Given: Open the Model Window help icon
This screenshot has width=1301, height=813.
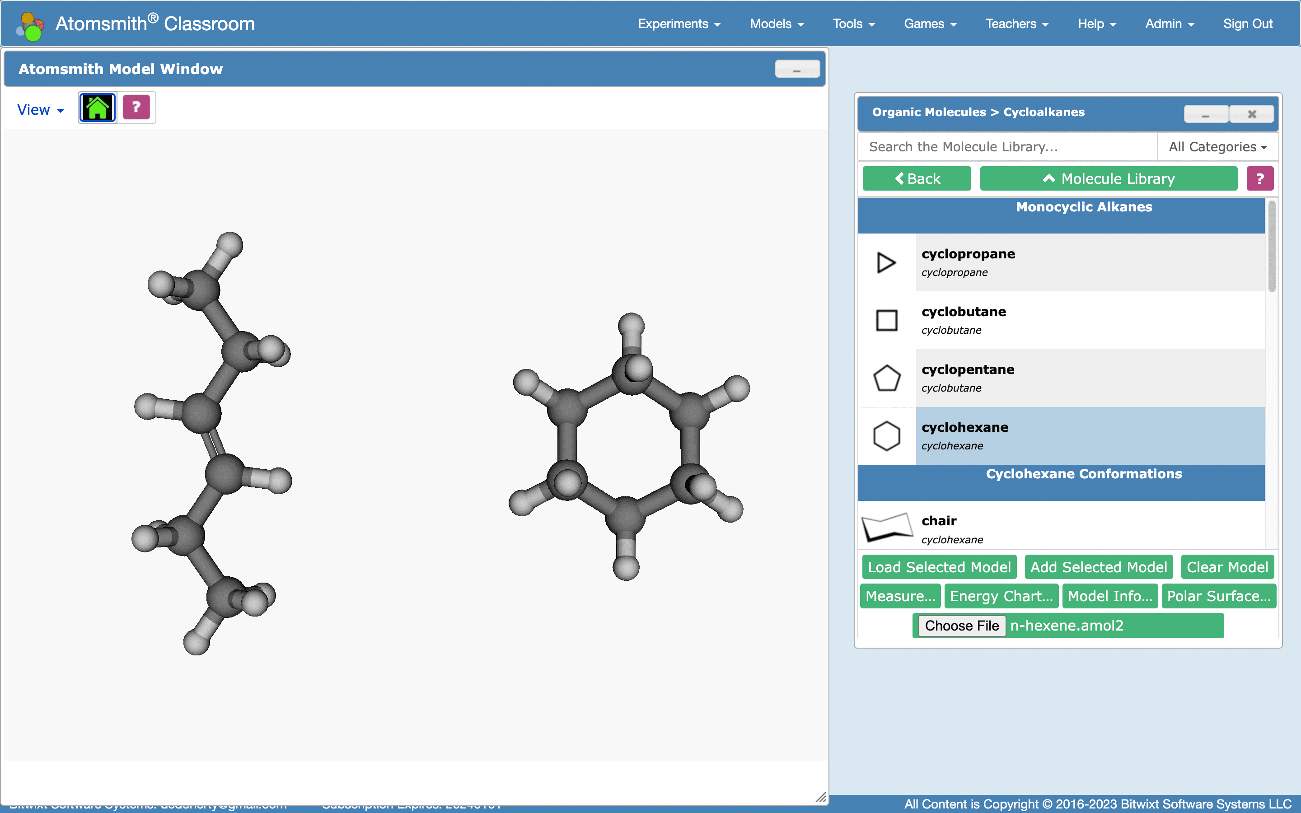Looking at the screenshot, I should click(x=136, y=107).
